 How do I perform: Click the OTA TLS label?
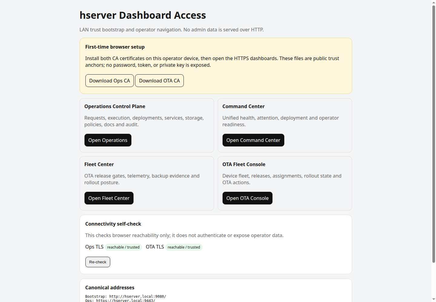pos(155,247)
